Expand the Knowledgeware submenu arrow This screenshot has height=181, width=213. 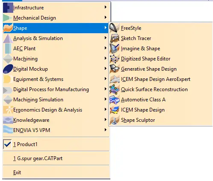click(x=106, y=120)
